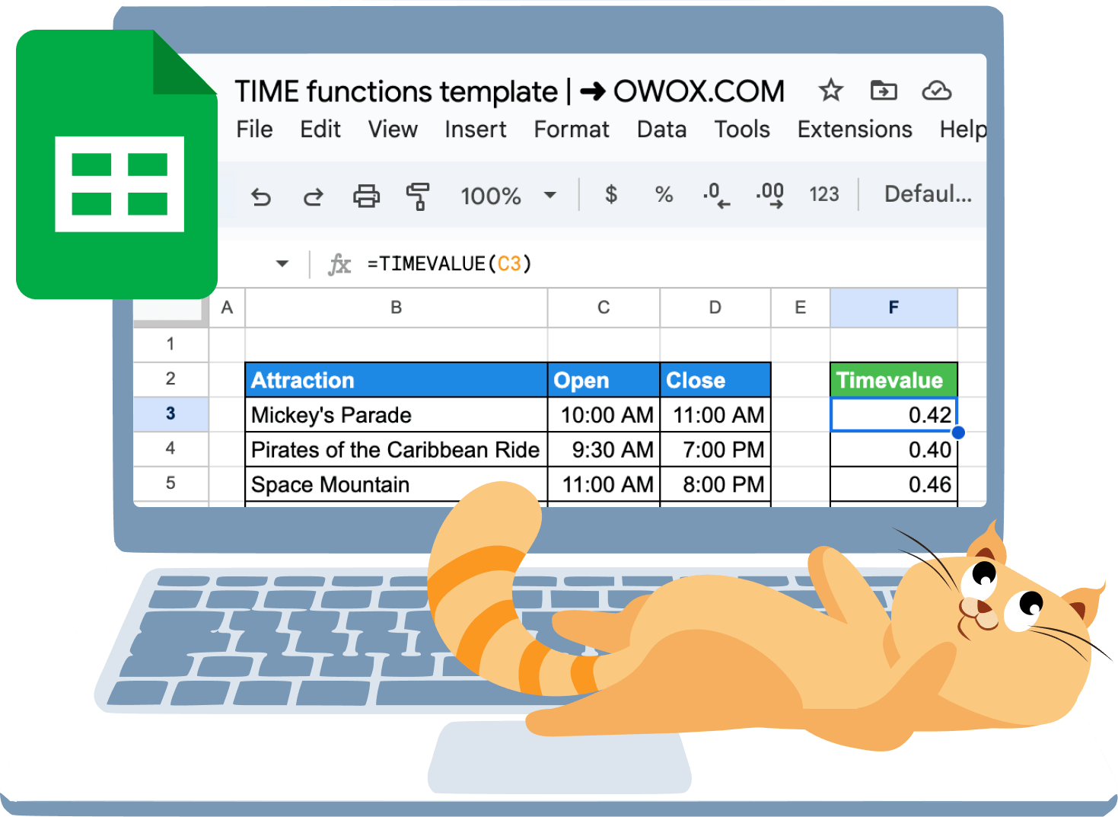Viewport: 1118px width, 817px height.
Task: Click the select-all corner box
Action: click(x=170, y=311)
